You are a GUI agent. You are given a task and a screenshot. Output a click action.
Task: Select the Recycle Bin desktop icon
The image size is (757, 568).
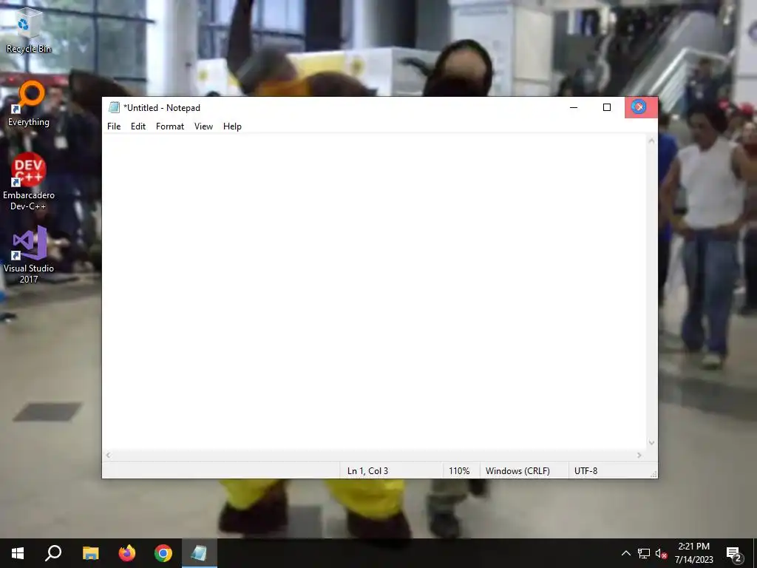[29, 30]
